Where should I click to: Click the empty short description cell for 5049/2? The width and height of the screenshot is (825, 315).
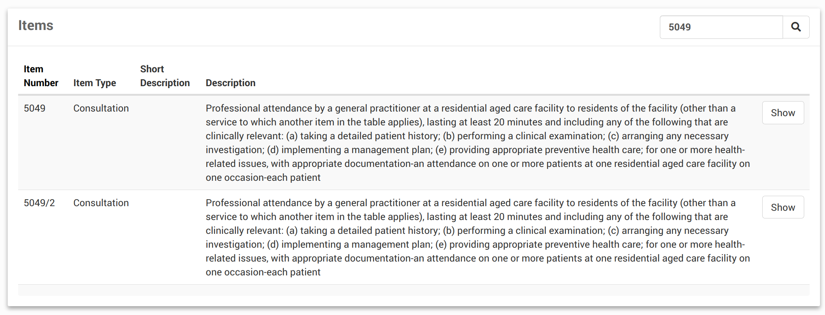tap(167, 237)
